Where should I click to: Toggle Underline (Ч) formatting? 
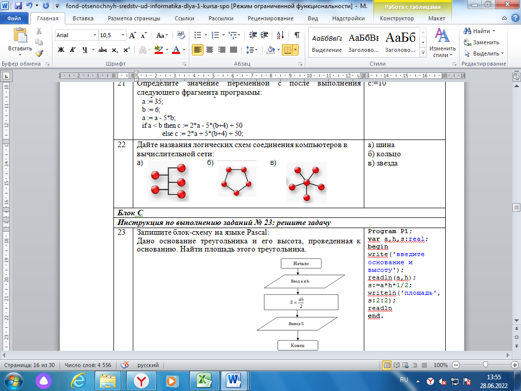[85, 50]
